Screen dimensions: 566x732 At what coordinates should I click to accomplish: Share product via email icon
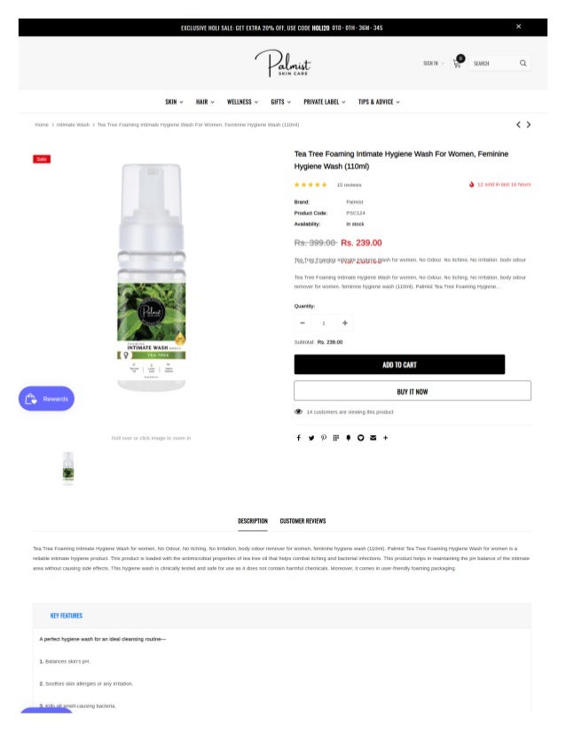[373, 438]
